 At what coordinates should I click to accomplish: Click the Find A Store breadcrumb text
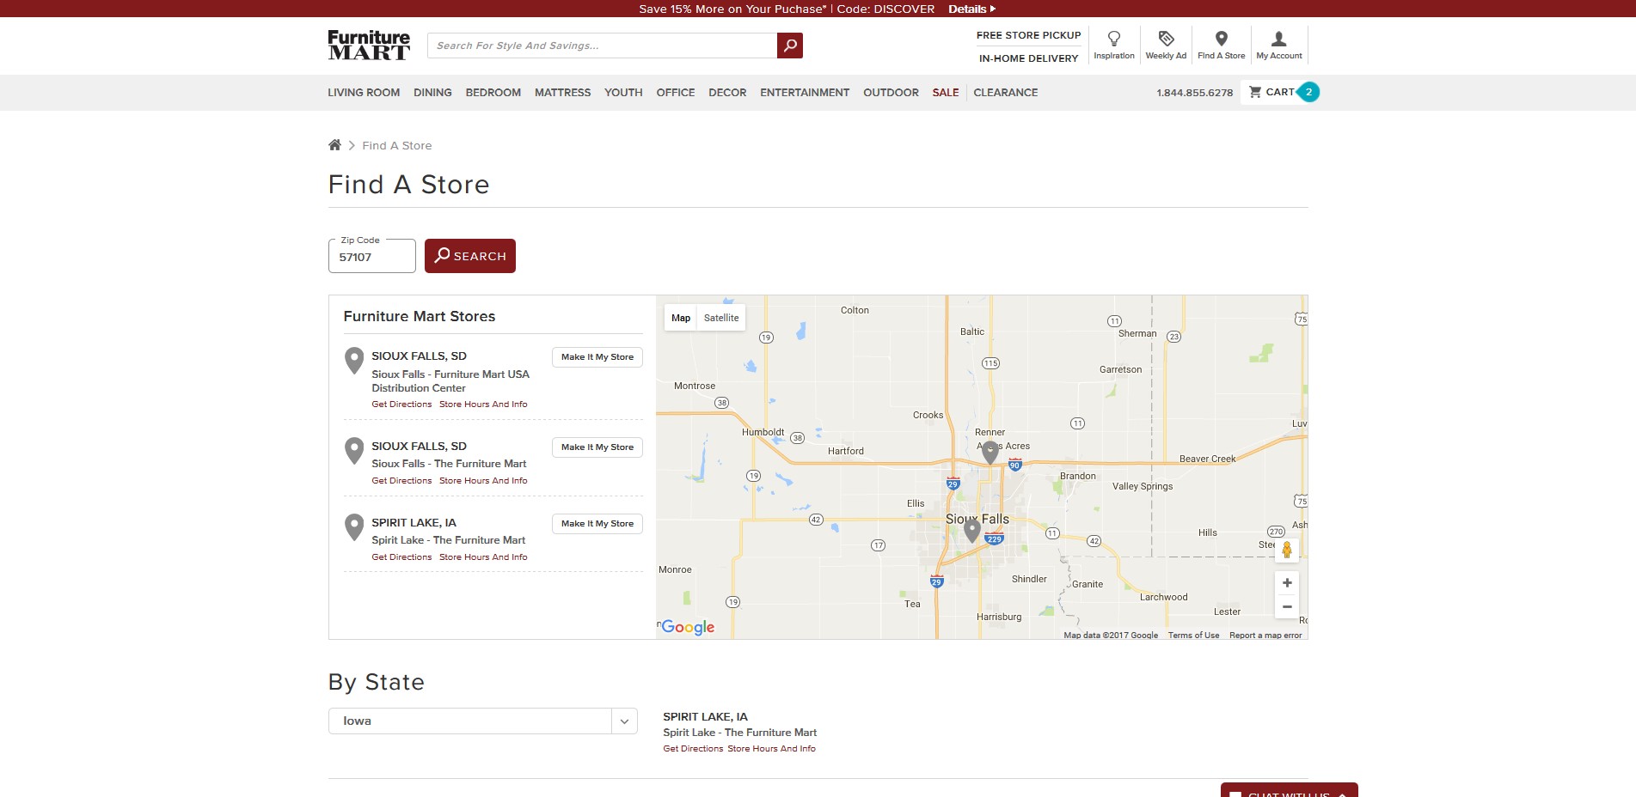pos(397,146)
